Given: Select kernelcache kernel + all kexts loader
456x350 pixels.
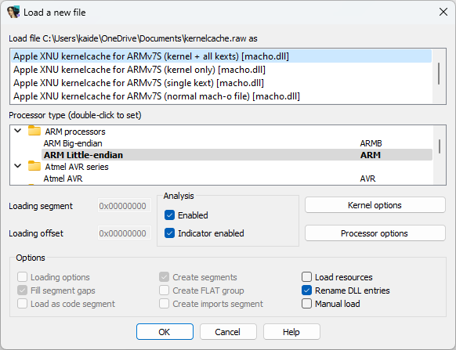Looking at the screenshot, I should (221, 56).
